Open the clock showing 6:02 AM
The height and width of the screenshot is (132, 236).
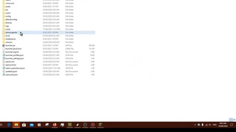click(x=223, y=125)
